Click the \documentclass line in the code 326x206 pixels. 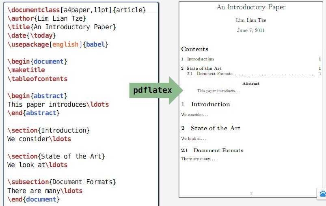[76, 10]
